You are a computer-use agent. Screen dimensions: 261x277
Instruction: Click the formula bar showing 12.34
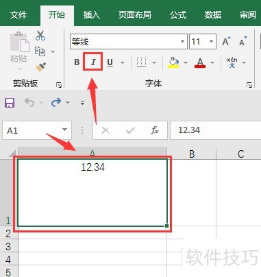tap(216, 130)
